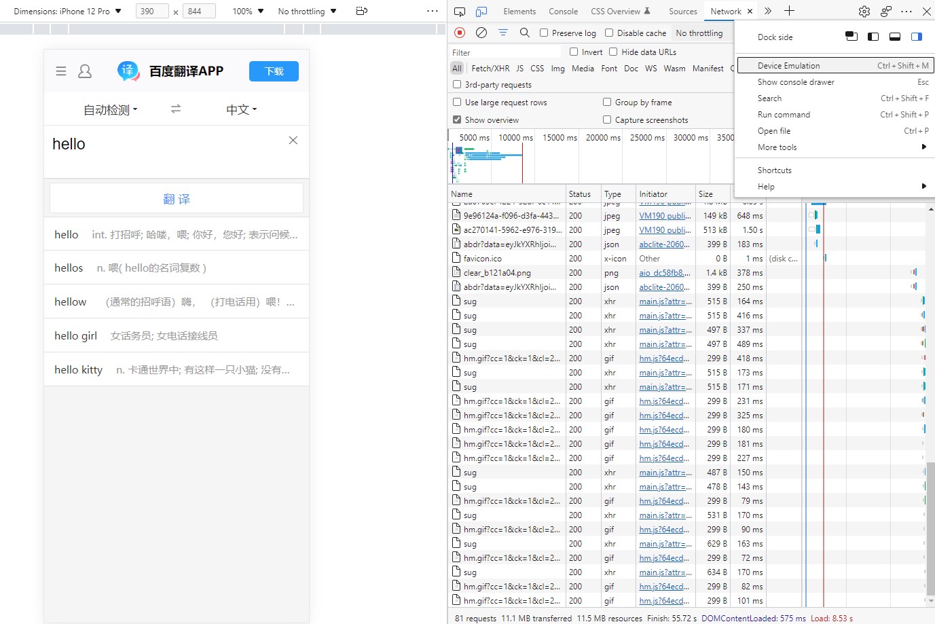Enable the Disable cache checkbox
The height and width of the screenshot is (624, 935).
click(x=609, y=33)
